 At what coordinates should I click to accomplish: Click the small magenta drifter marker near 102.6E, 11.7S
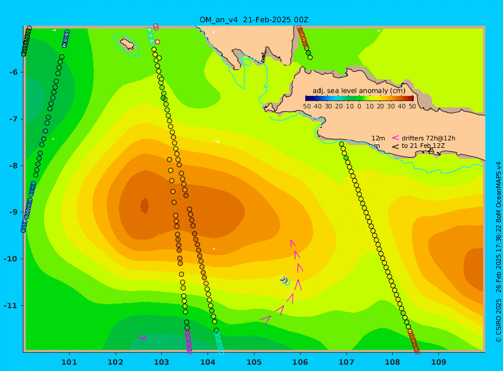click(142, 337)
